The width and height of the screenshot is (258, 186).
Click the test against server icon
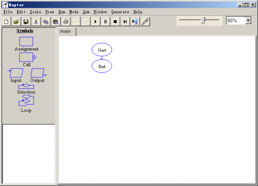coord(135,21)
